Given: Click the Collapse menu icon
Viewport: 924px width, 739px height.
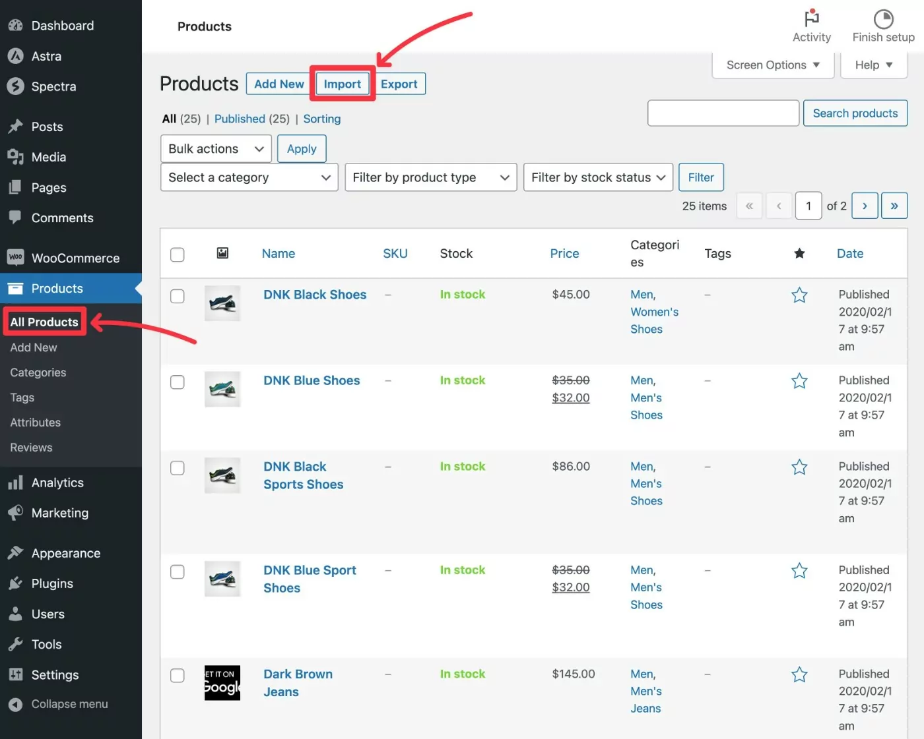Looking at the screenshot, I should pyautogui.click(x=16, y=705).
